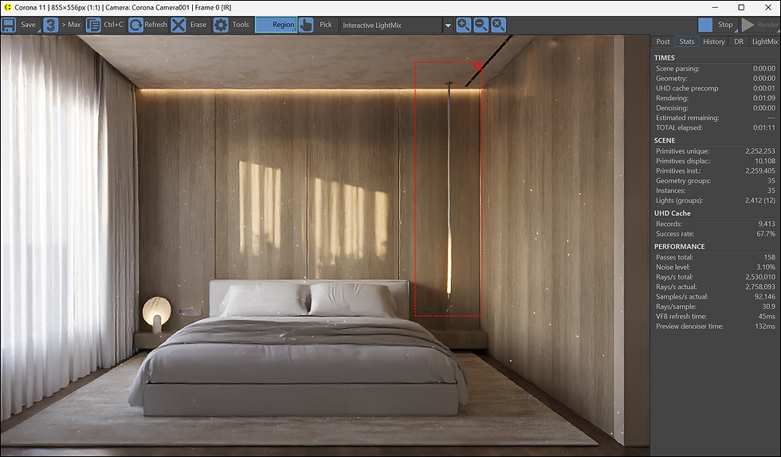Click the 'Geometry:' time row

[716, 78]
